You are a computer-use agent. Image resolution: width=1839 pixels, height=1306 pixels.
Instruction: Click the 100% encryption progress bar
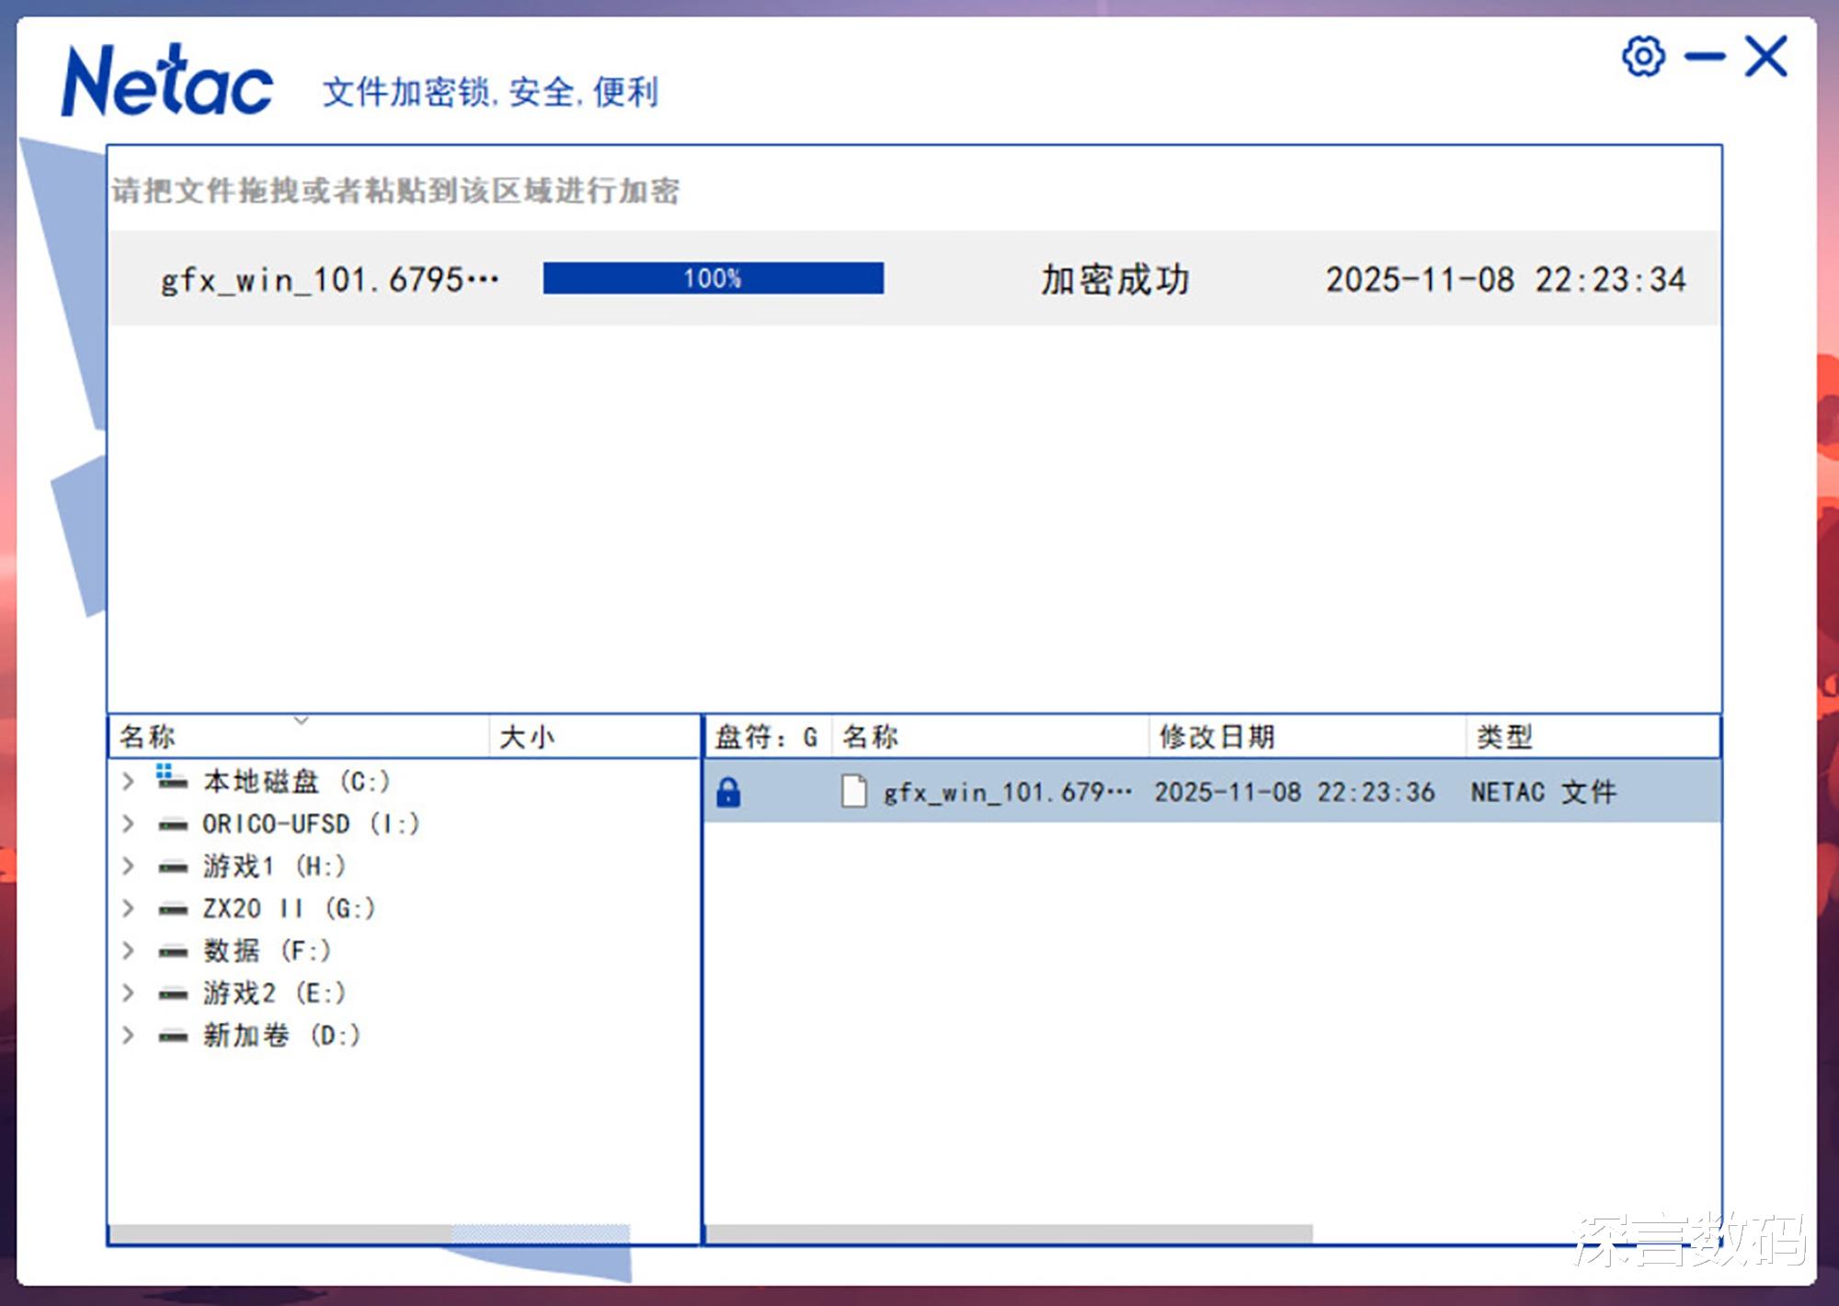pos(713,279)
